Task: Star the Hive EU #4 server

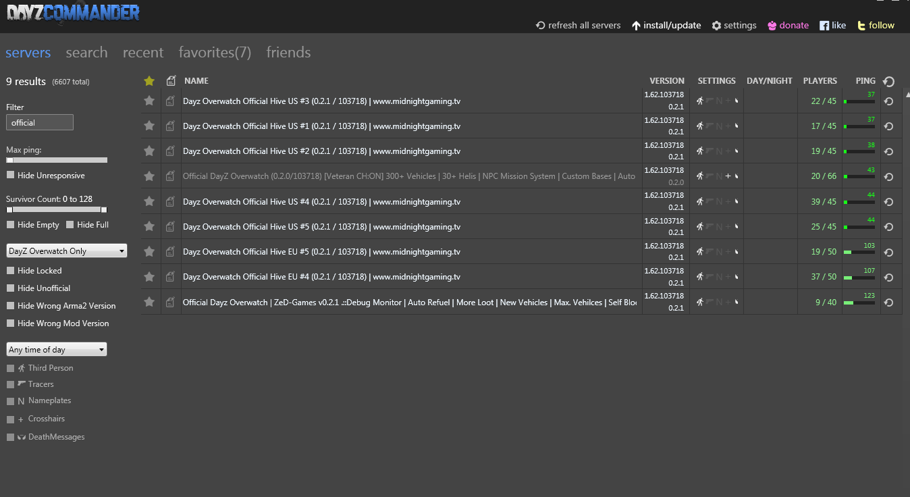Action: [x=149, y=276]
